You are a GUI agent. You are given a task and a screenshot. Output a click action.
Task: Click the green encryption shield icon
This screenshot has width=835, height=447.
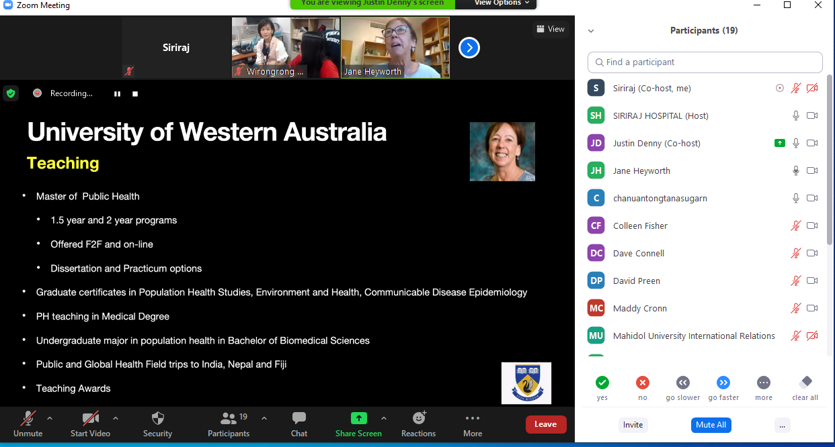click(11, 93)
